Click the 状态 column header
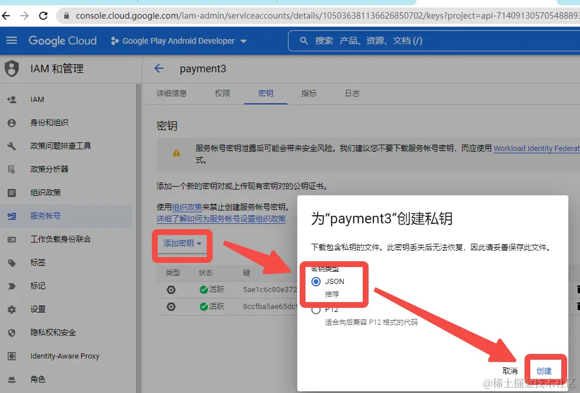Image resolution: width=580 pixels, height=393 pixels. tap(206, 272)
